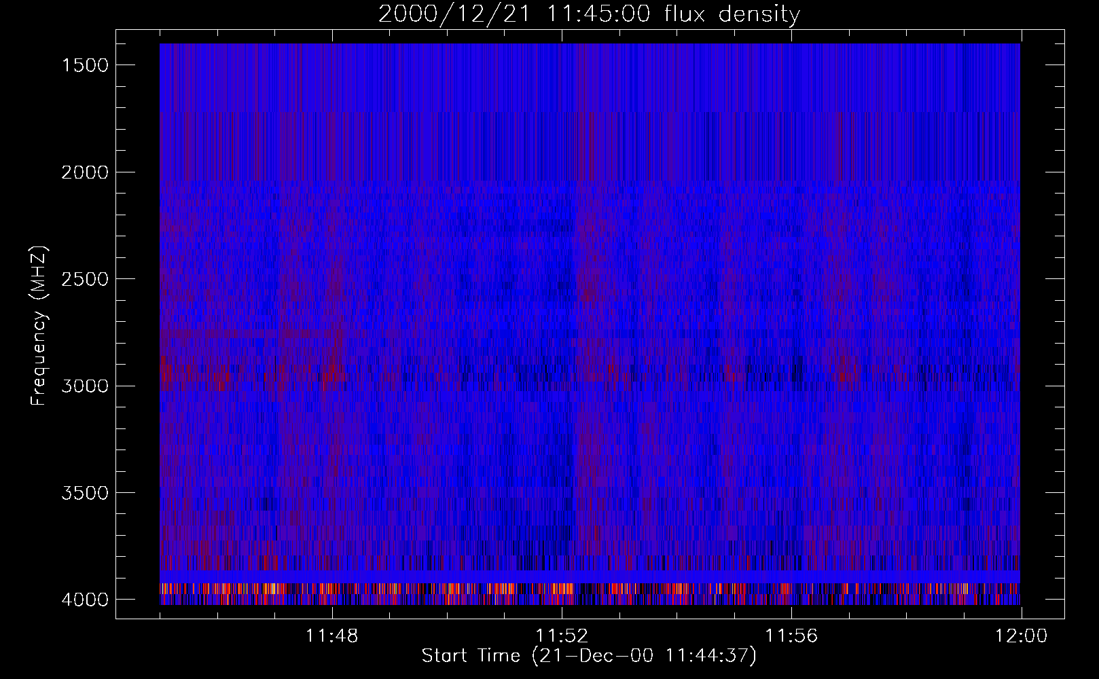The height and width of the screenshot is (679, 1099).
Task: Click the bright band at 11:48 near 4000 MHz
Action: click(x=332, y=588)
